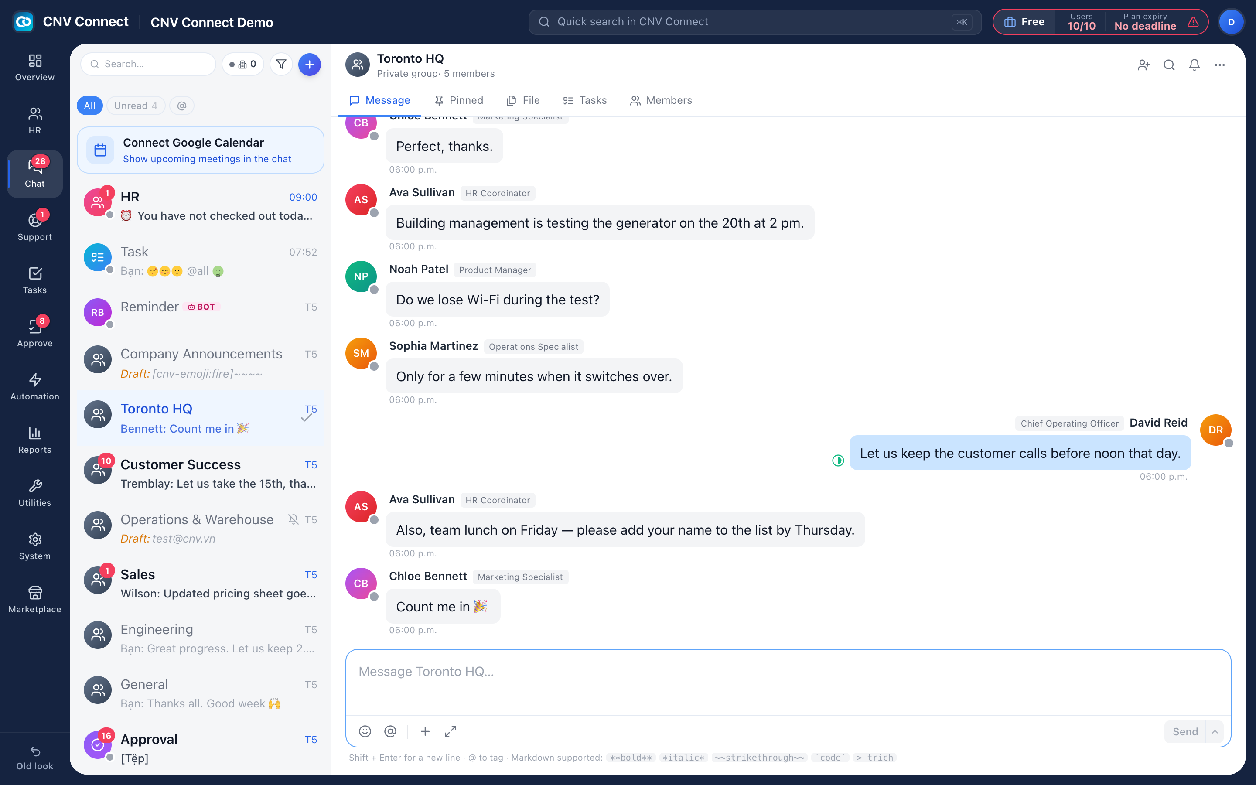Open the Task conversation
This screenshot has height=785, width=1256.
200,261
